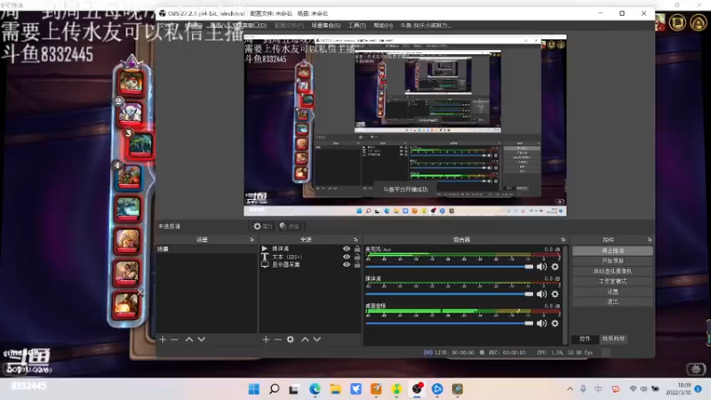Toggle visibility of 显示器采集 source
This screenshot has width=711, height=400.
pyautogui.click(x=347, y=264)
